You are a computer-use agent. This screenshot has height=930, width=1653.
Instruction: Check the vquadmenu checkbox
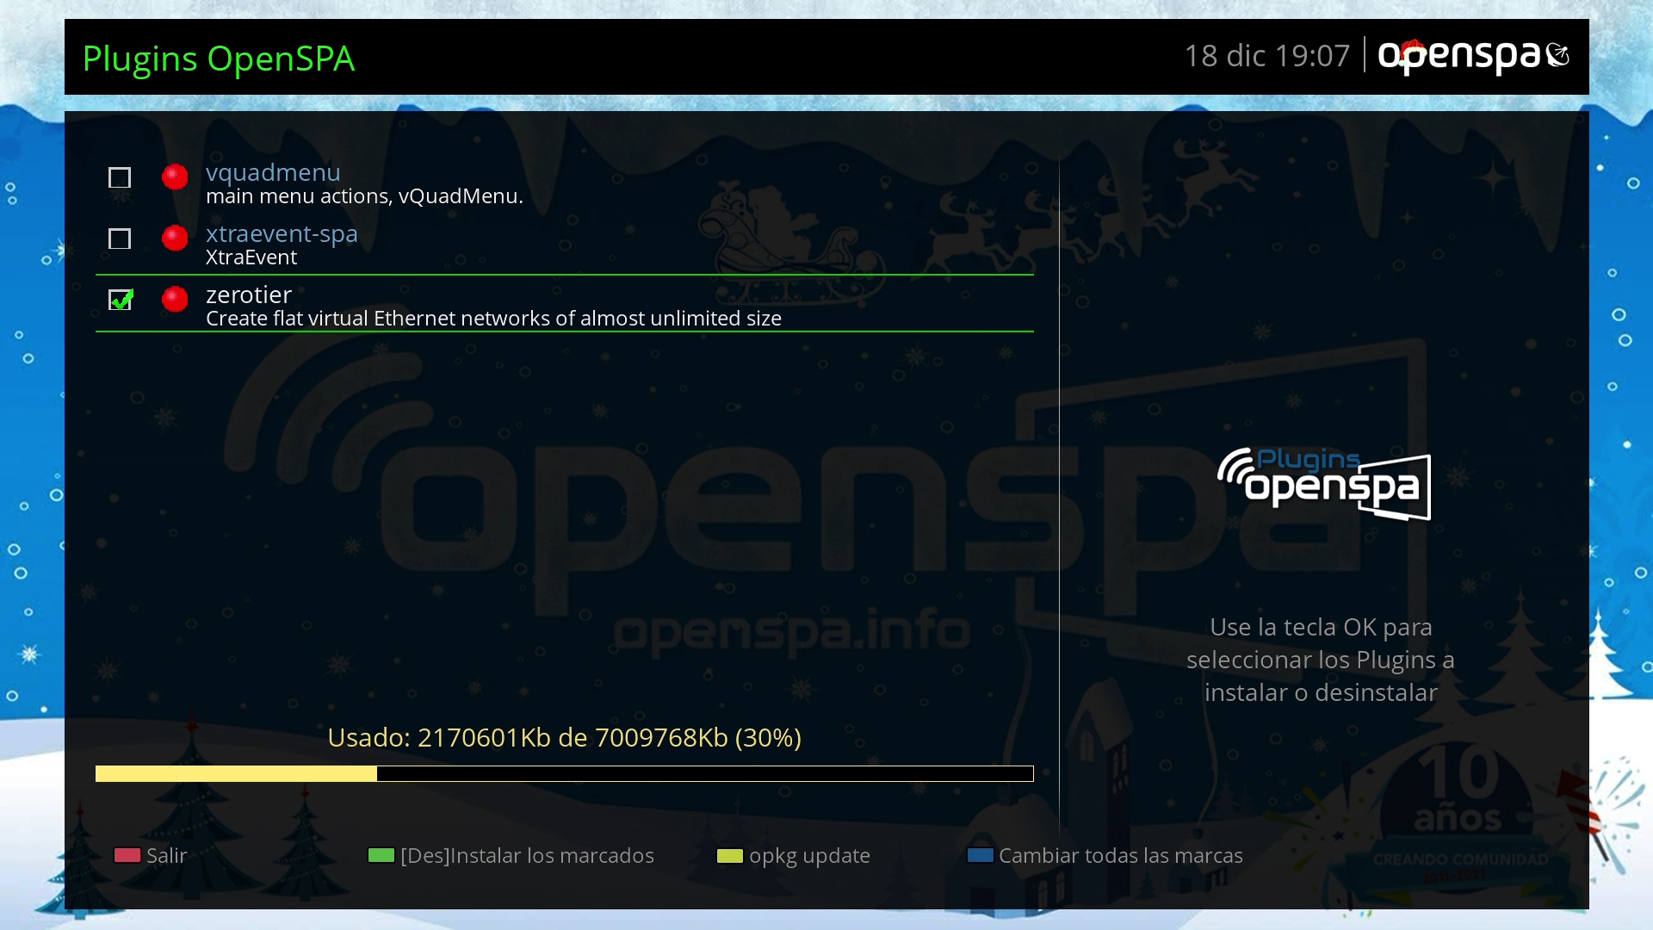click(x=120, y=178)
